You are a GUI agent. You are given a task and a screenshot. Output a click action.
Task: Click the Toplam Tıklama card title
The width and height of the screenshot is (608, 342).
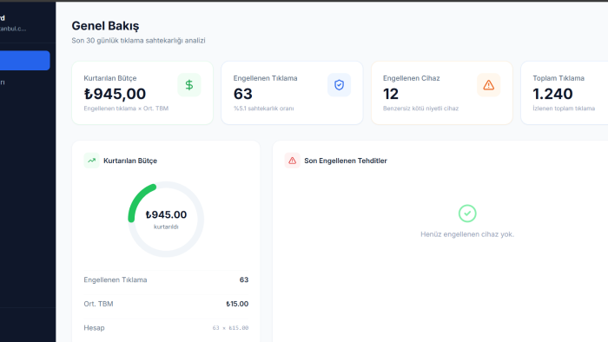click(x=558, y=78)
